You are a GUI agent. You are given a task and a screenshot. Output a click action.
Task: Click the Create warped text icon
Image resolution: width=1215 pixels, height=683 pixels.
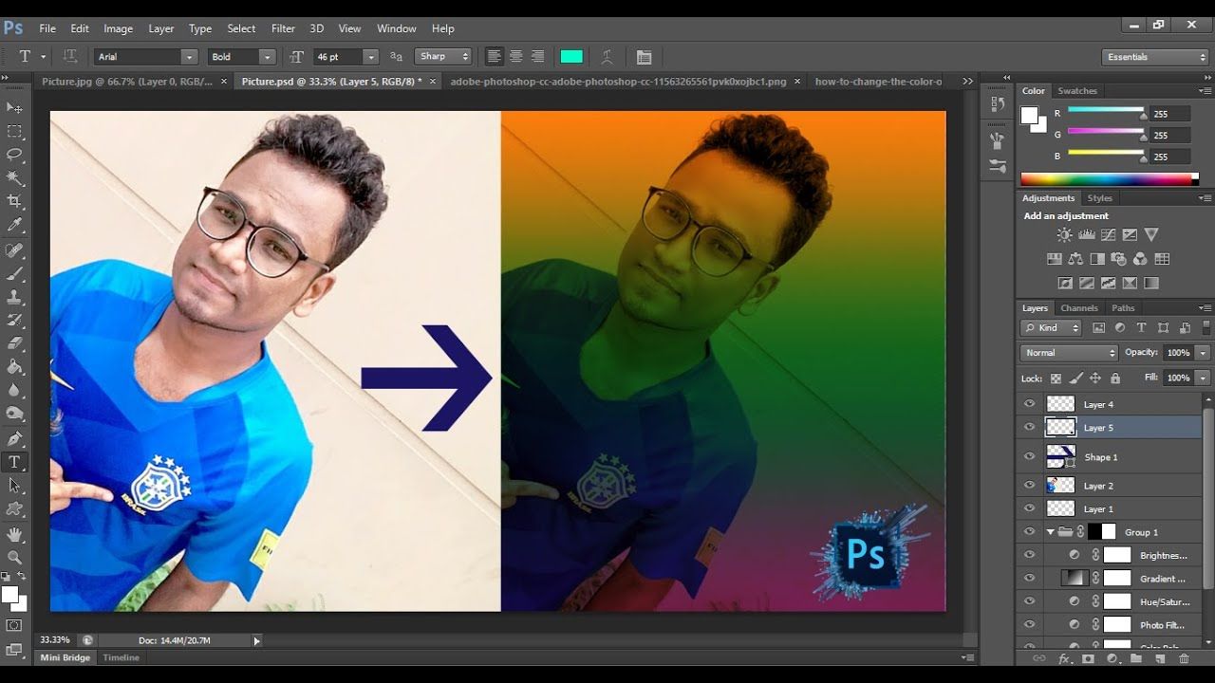pyautogui.click(x=607, y=57)
